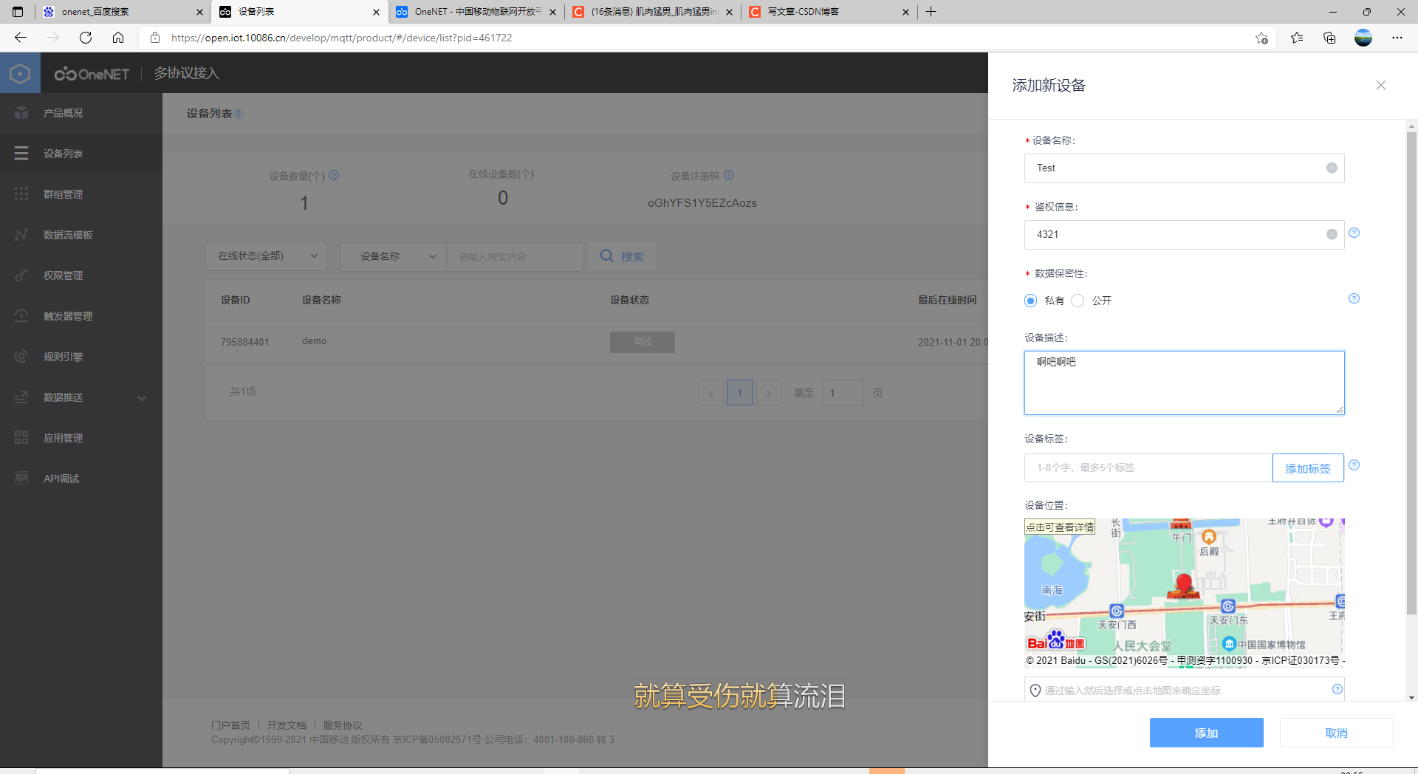
Task: Choose 公开 for 数据保密性
Action: pyautogui.click(x=1078, y=301)
